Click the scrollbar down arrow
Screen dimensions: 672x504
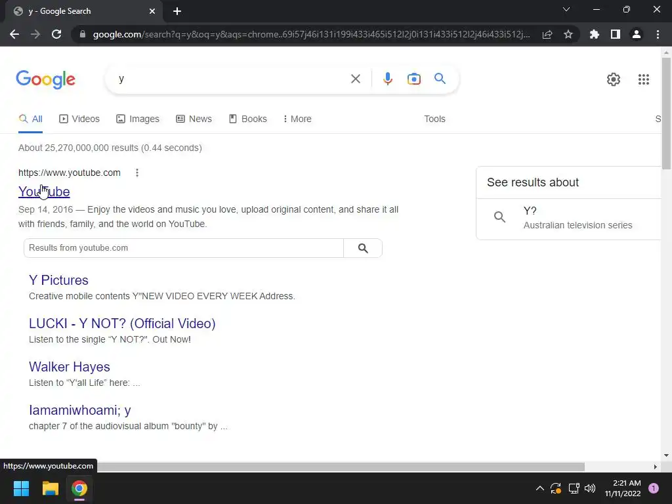click(666, 455)
